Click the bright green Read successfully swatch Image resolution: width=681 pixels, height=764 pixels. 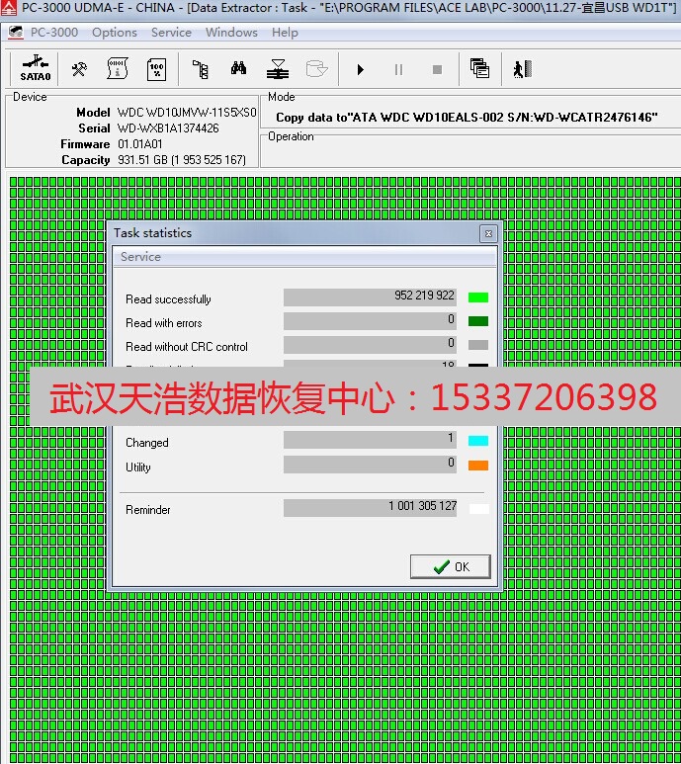click(x=478, y=297)
